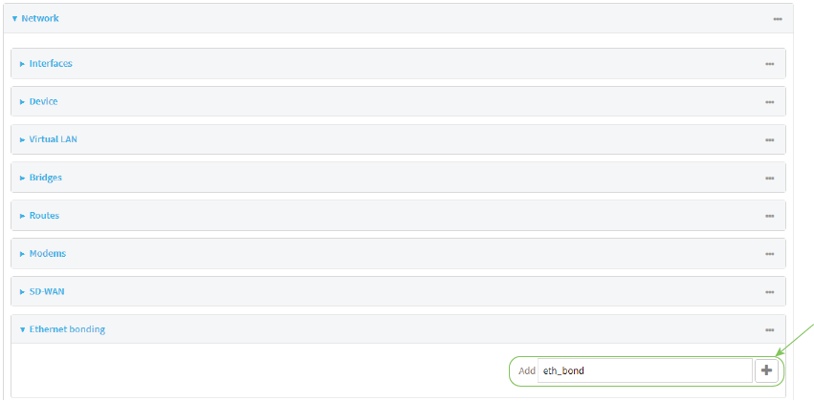Expand the SD-WAN section
The width and height of the screenshot is (814, 401).
coord(46,291)
